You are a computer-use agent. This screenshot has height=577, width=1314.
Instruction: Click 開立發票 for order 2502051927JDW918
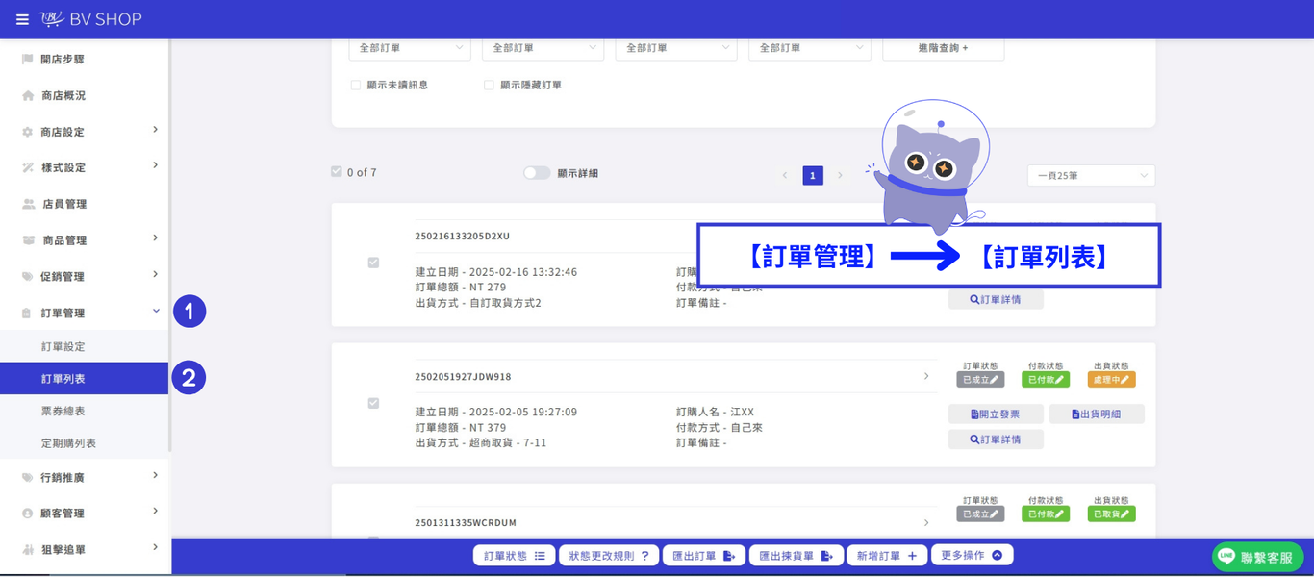996,414
